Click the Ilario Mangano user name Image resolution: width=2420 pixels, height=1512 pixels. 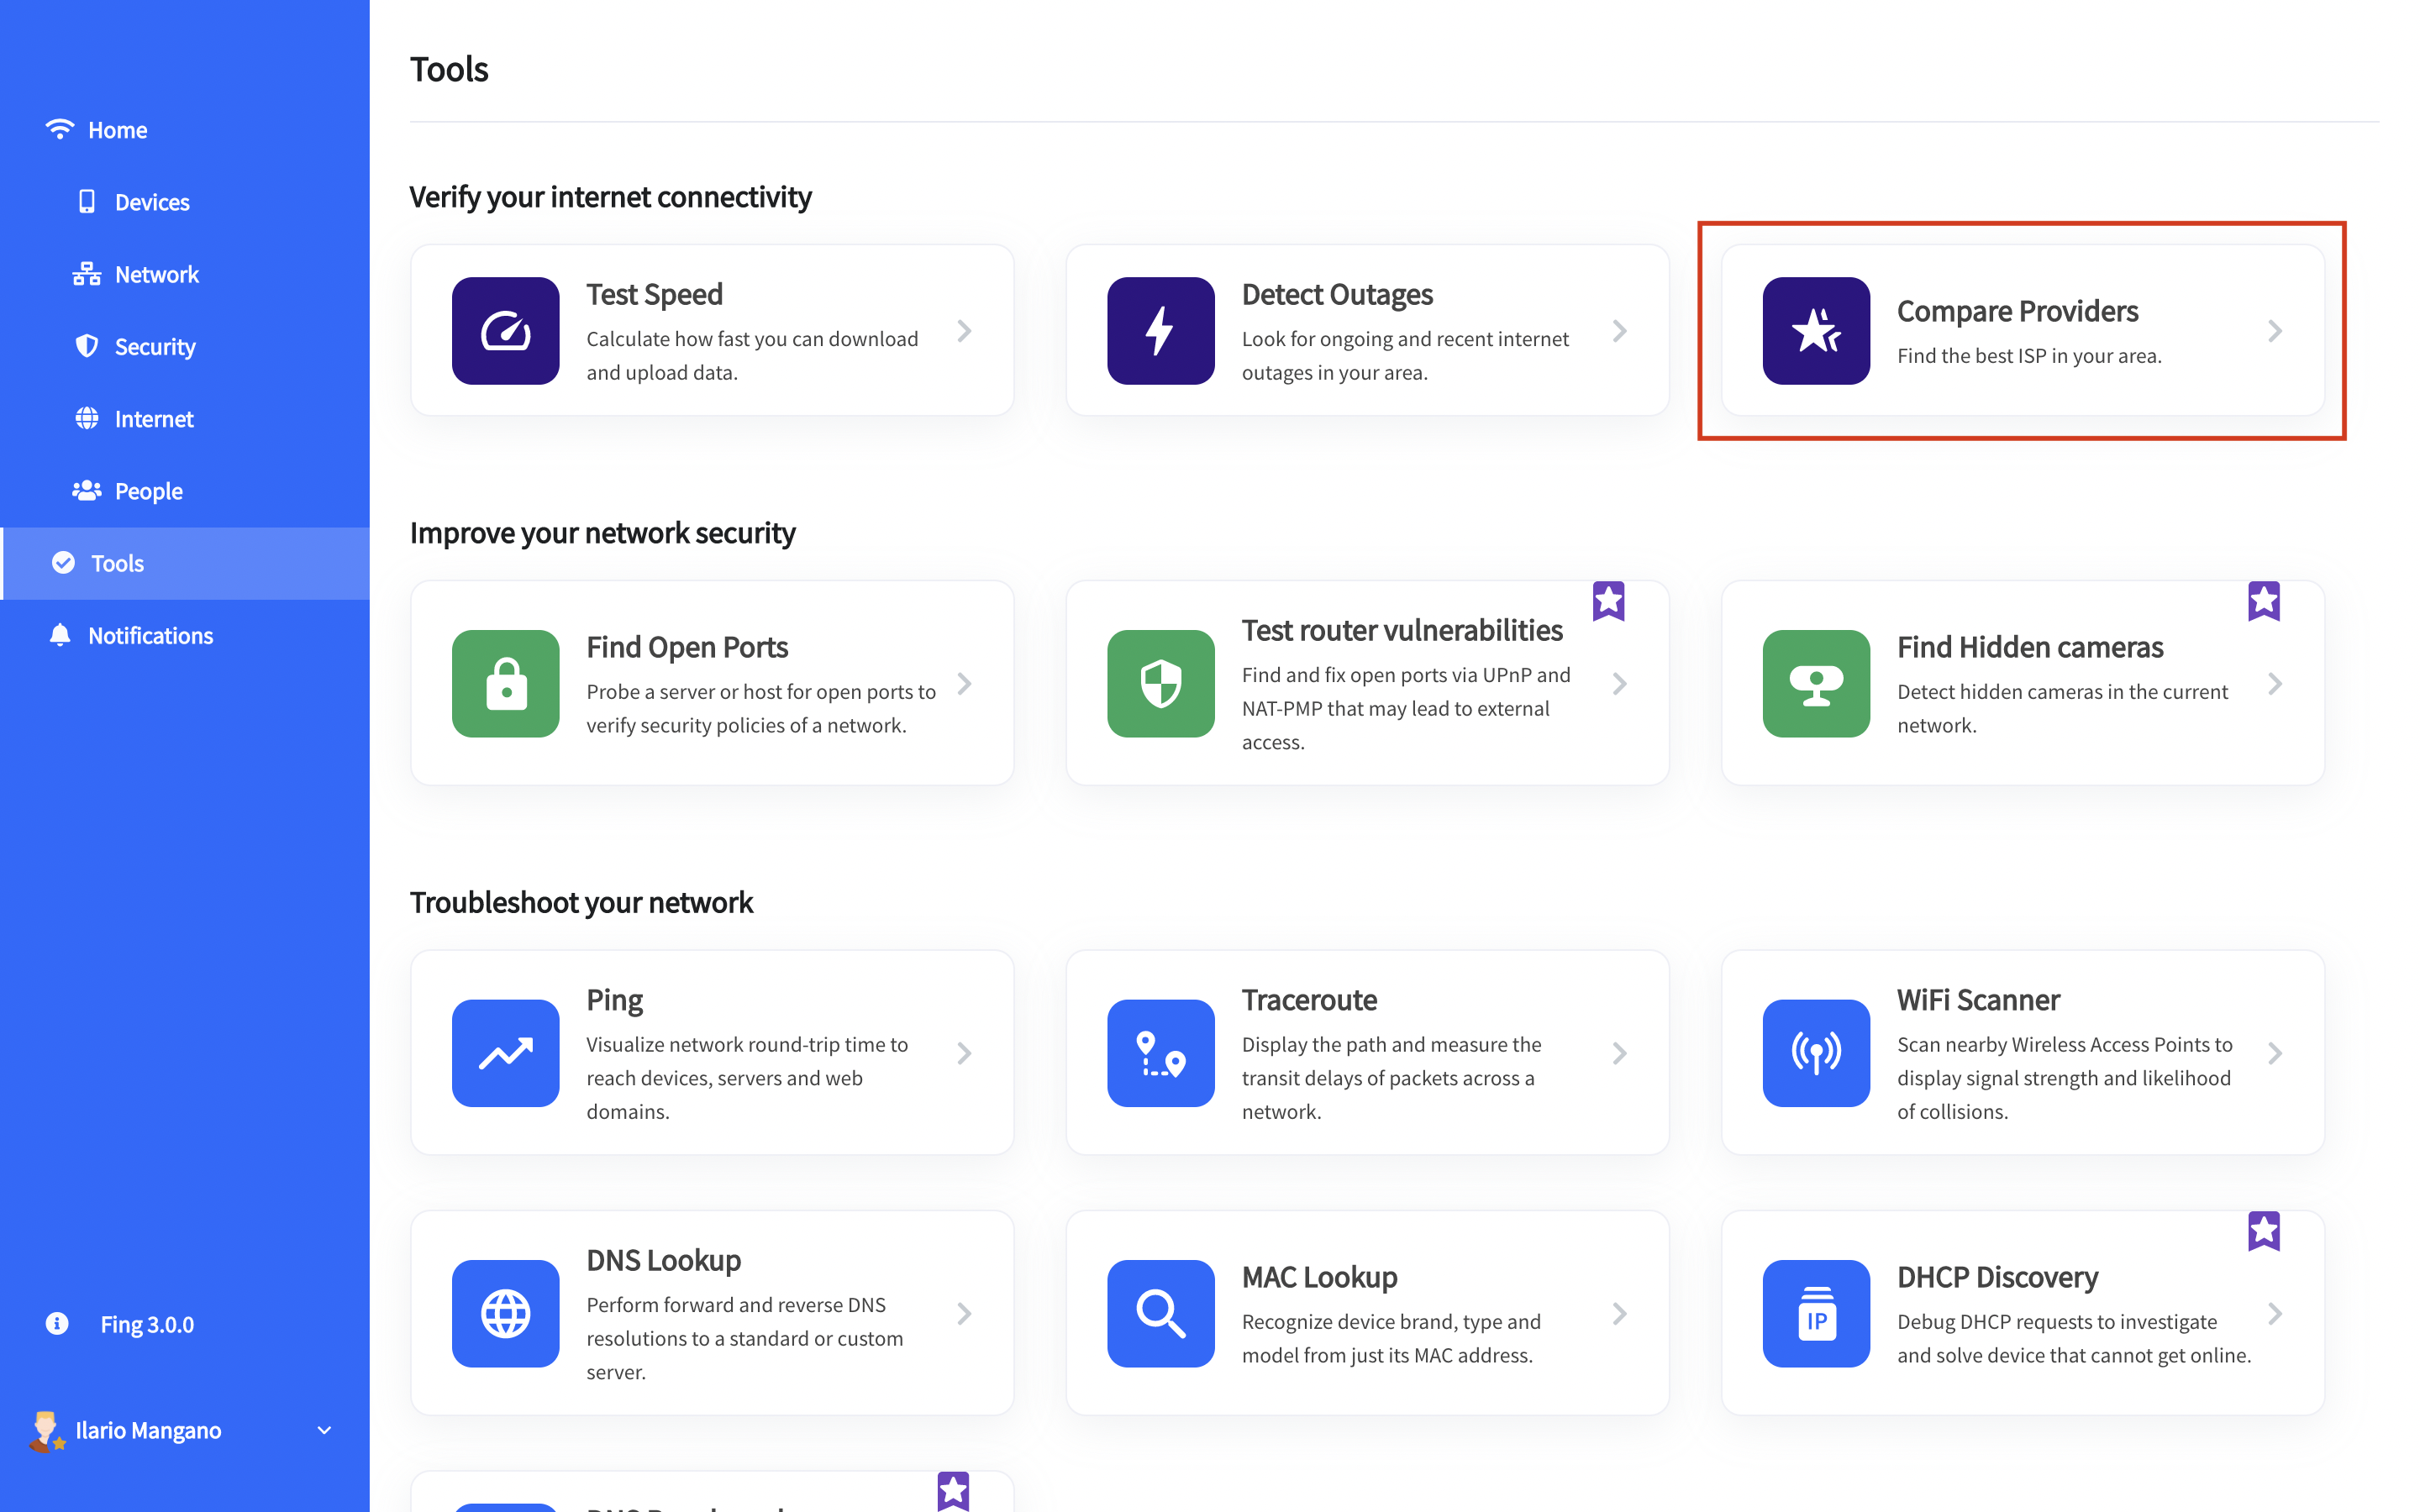pyautogui.click(x=148, y=1430)
